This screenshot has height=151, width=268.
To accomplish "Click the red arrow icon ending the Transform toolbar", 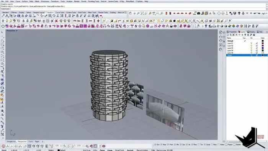I will pos(101,16).
